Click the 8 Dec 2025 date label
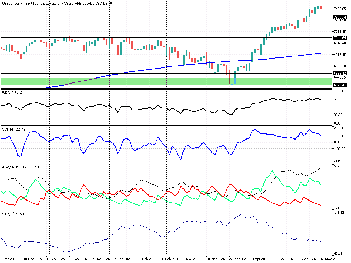 (x=9, y=259)
